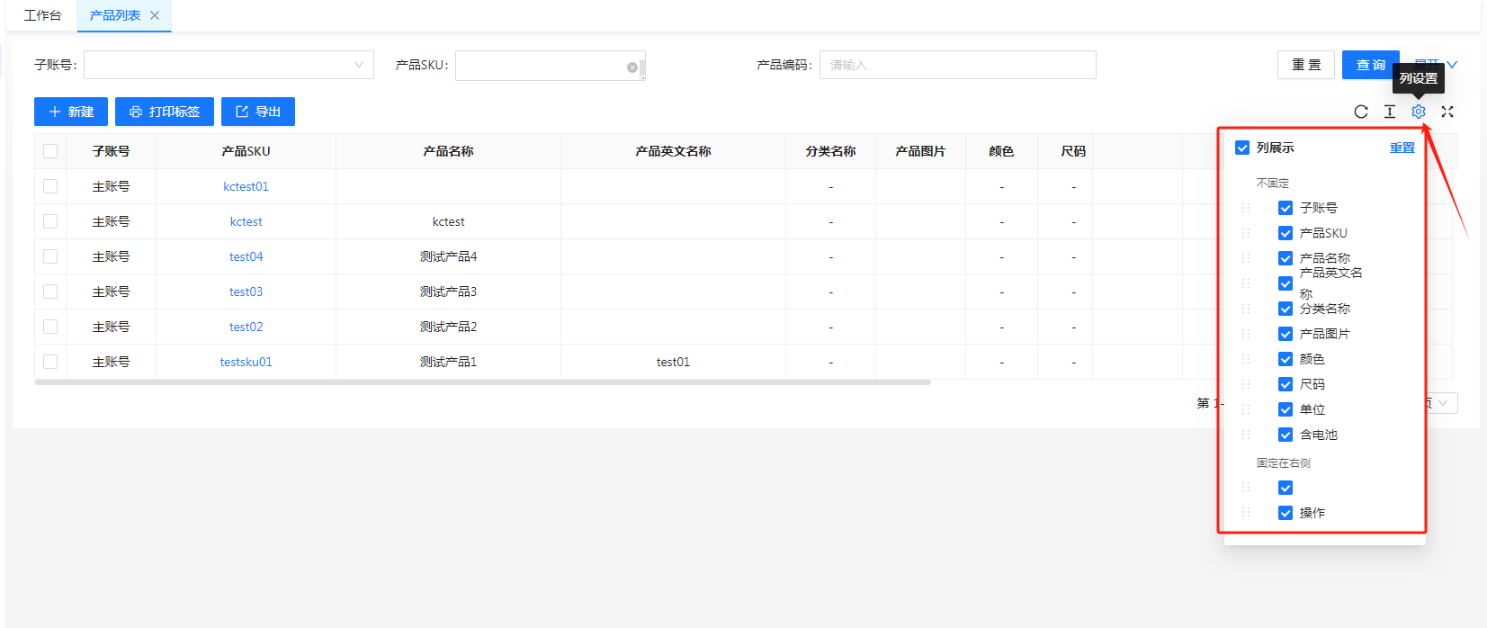This screenshot has height=628, width=1487.
Task: Clear the 产品SKU field with clear icon
Action: [632, 67]
